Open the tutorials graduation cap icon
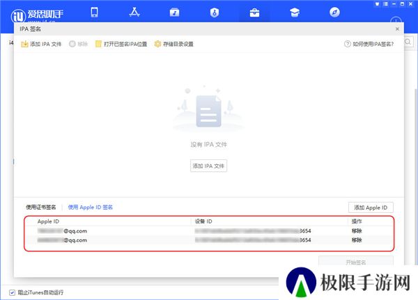 tap(295, 13)
